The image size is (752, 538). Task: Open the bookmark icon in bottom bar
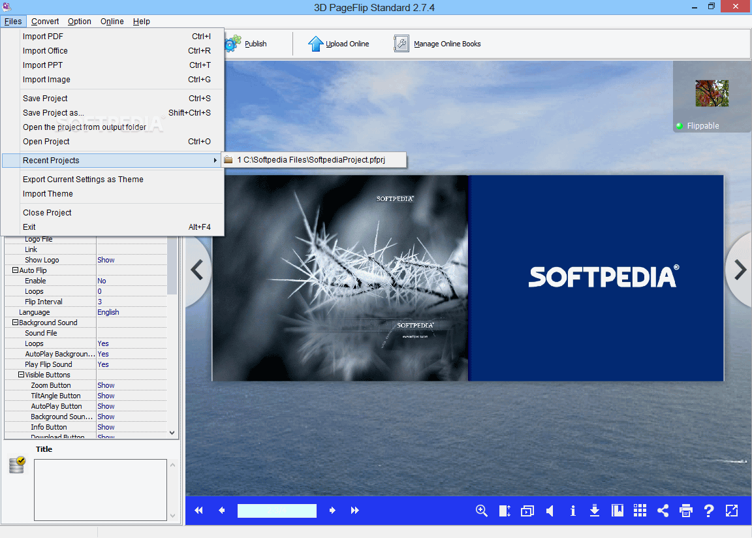pyautogui.click(x=618, y=511)
